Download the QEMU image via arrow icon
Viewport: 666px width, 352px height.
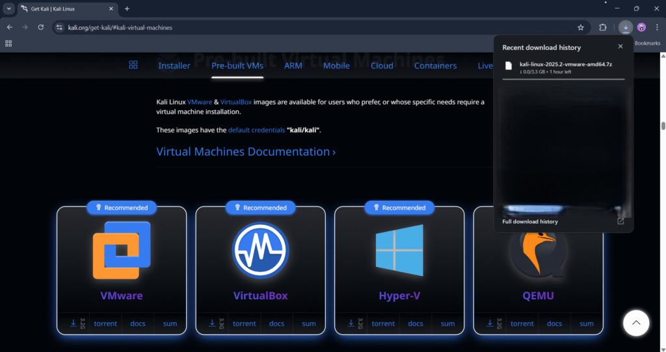490,323
